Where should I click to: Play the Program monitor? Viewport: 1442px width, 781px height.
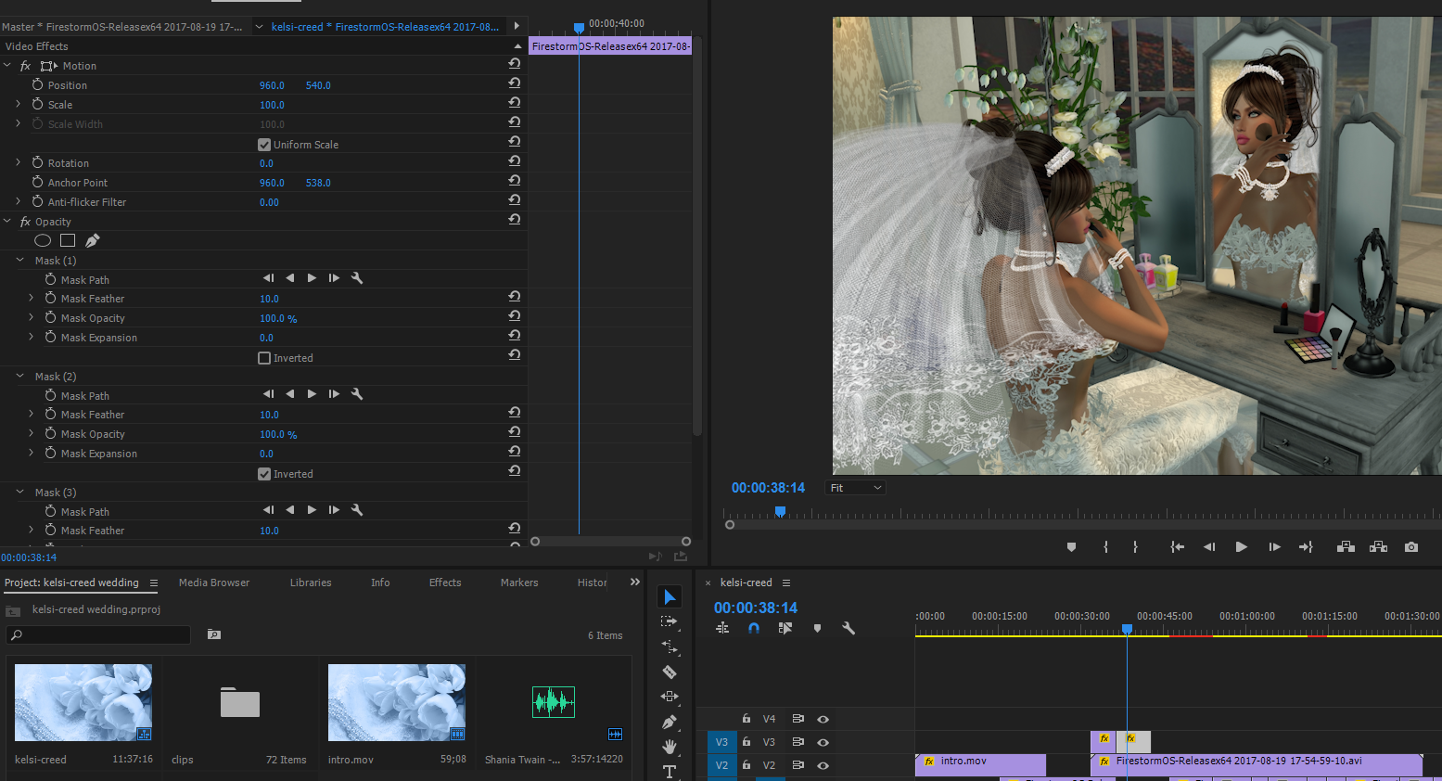[x=1241, y=547]
